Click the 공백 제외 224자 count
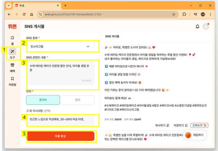Screen dimensions: 218x151 click(x=132, y=119)
